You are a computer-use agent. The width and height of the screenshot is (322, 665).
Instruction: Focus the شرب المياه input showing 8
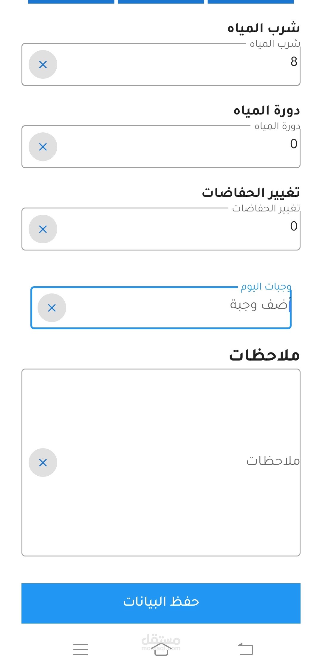179,64
